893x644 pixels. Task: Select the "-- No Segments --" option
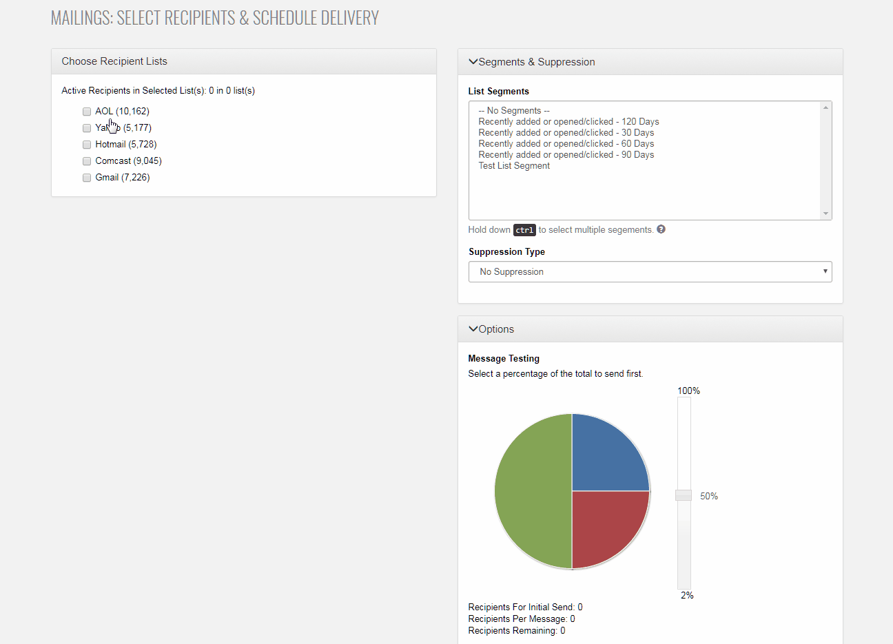click(x=514, y=110)
